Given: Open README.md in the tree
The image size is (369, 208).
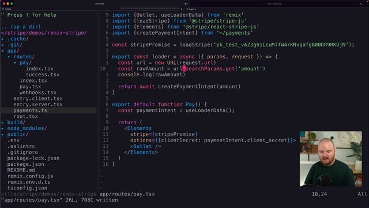Looking at the screenshot, I should [21, 170].
